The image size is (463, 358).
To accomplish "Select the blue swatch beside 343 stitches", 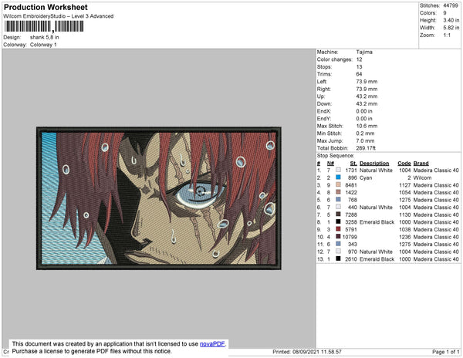I will coord(339,244).
